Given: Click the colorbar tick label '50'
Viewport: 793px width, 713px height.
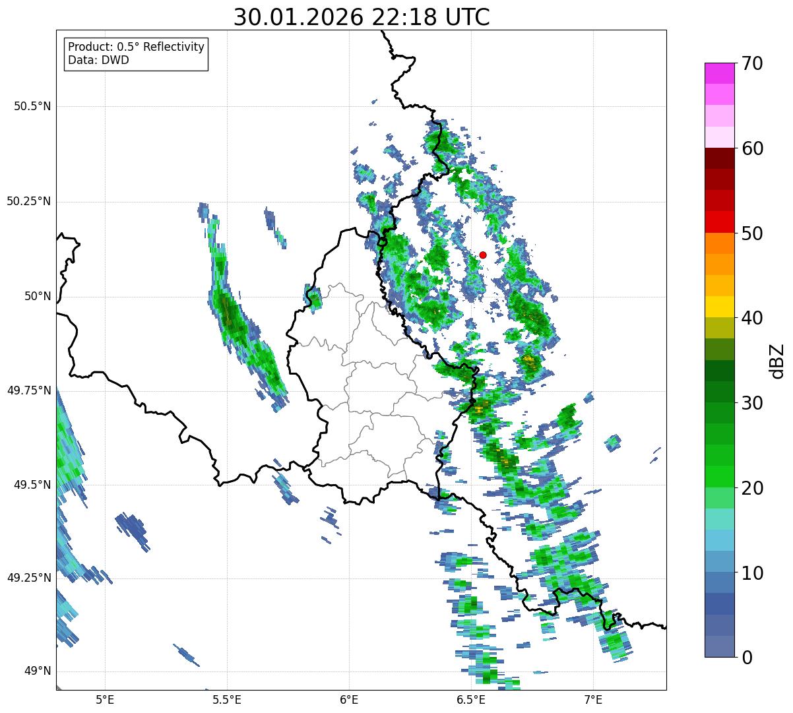Looking at the screenshot, I should (x=752, y=233).
